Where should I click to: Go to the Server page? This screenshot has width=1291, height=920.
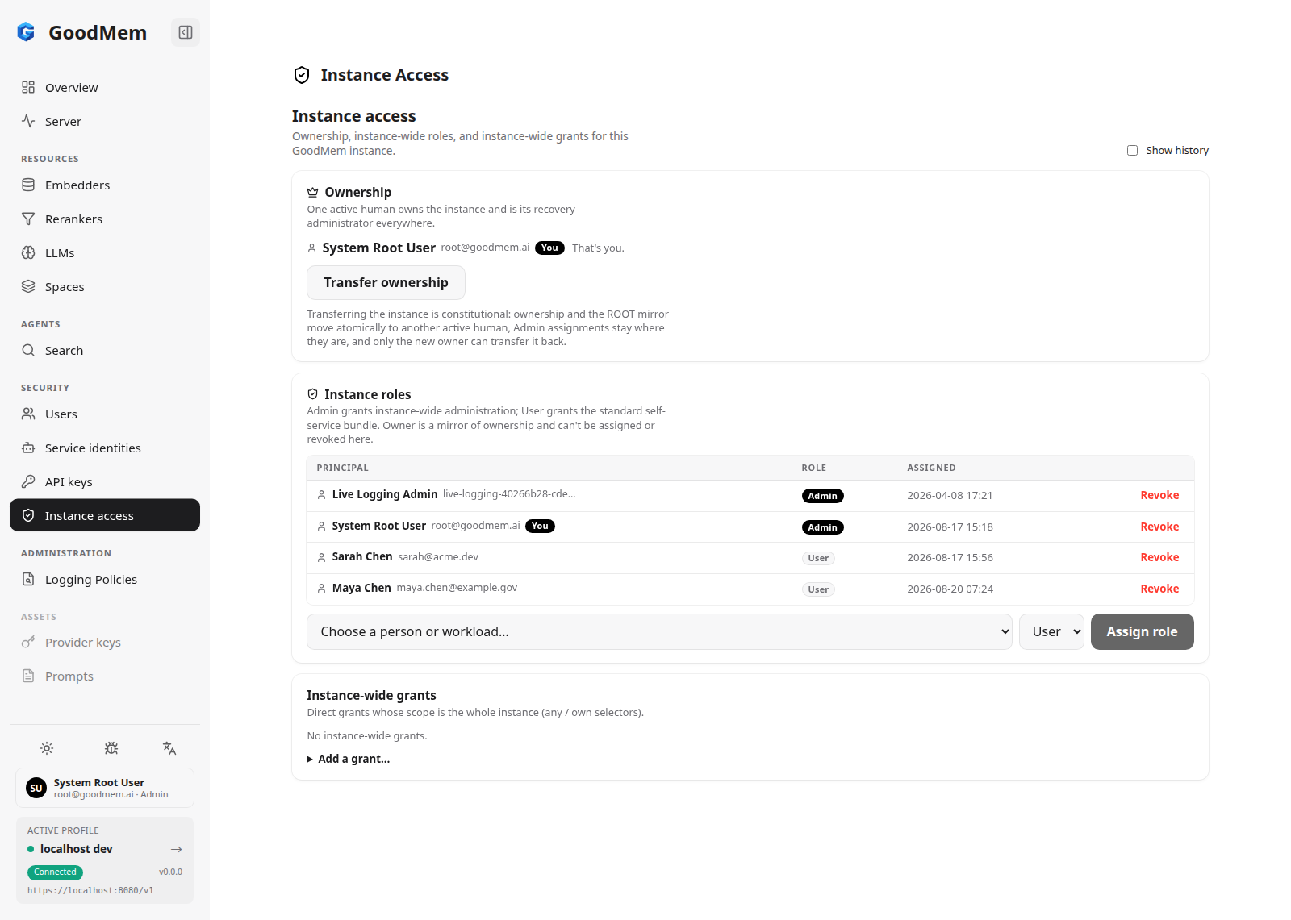coord(105,121)
